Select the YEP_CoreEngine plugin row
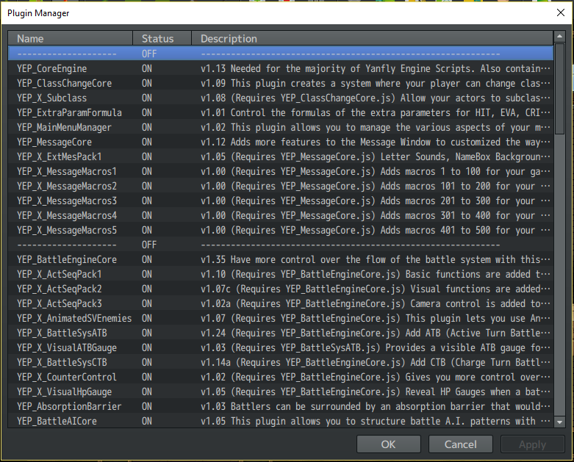This screenshot has width=574, height=462. coord(281,68)
